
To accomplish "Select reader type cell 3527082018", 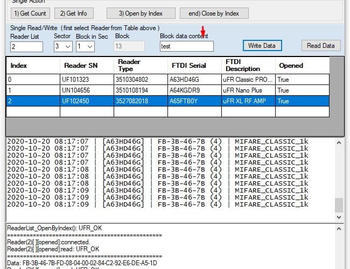I will [141, 101].
